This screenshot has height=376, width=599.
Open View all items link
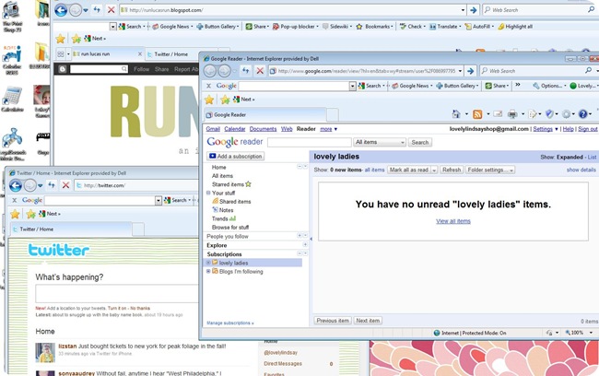pyautogui.click(x=453, y=221)
